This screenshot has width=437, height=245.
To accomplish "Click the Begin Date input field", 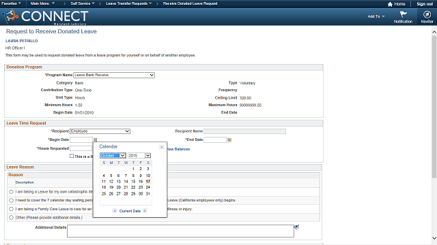I will tap(81, 140).
